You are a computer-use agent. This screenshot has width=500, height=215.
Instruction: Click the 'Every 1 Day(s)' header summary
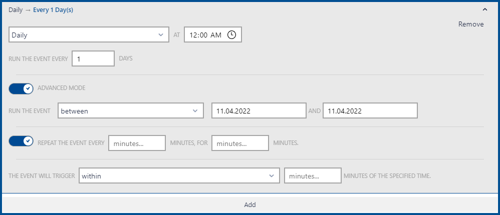pos(53,9)
